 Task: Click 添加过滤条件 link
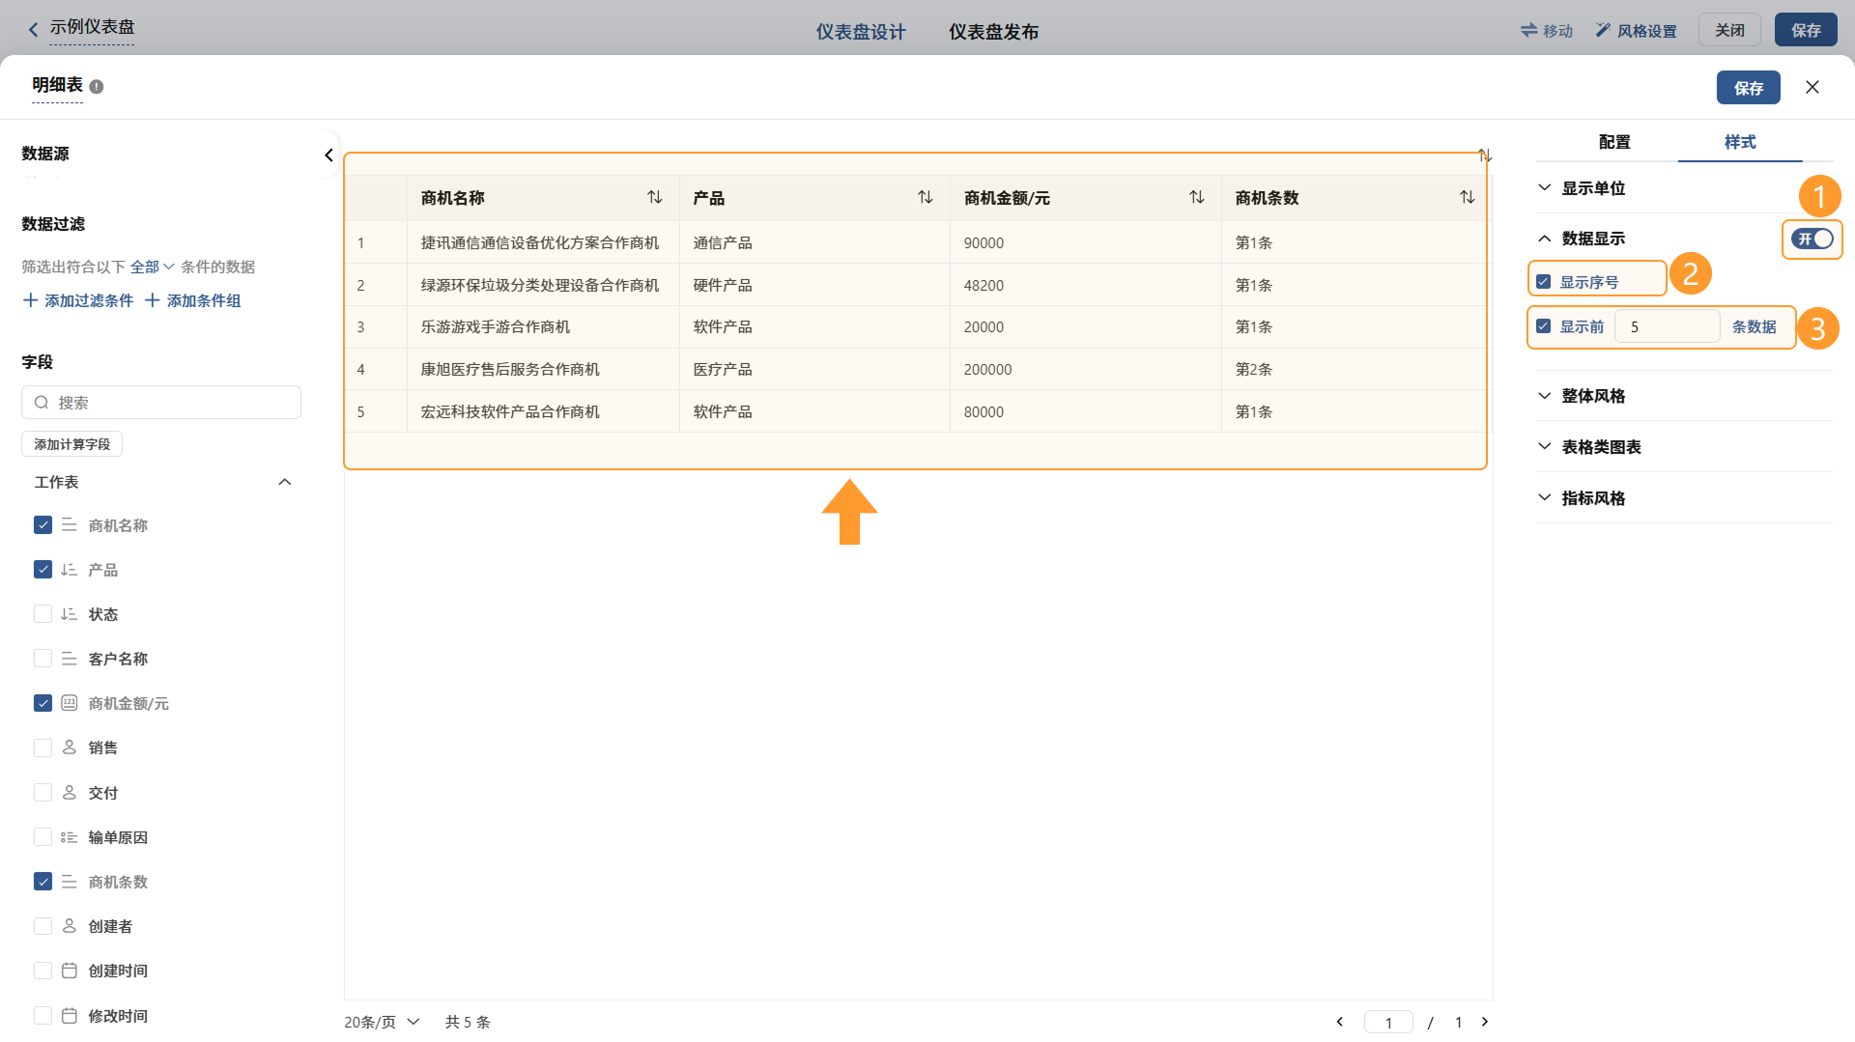(x=78, y=300)
